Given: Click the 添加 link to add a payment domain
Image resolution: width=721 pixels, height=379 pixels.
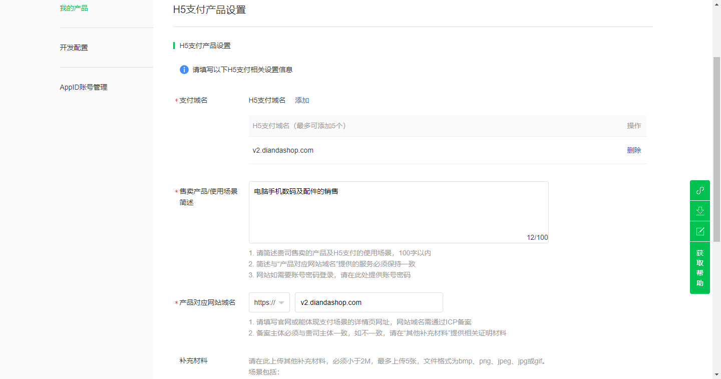Looking at the screenshot, I should click(302, 100).
